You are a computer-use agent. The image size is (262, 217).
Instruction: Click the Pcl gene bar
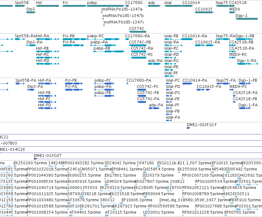(75, 6)
